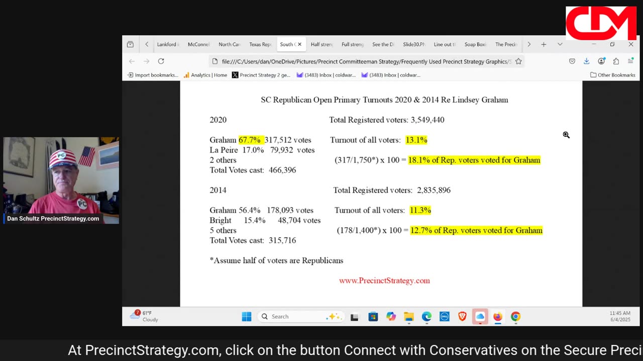Switch to the Lankford tab
Image resolution: width=643 pixels, height=361 pixels.
point(166,45)
